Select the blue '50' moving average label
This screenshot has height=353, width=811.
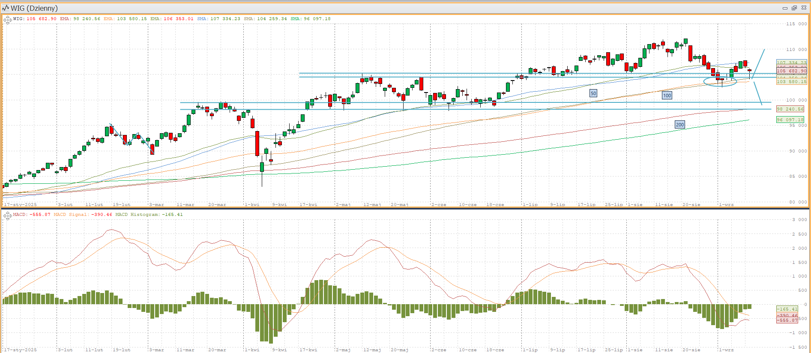[x=593, y=93]
